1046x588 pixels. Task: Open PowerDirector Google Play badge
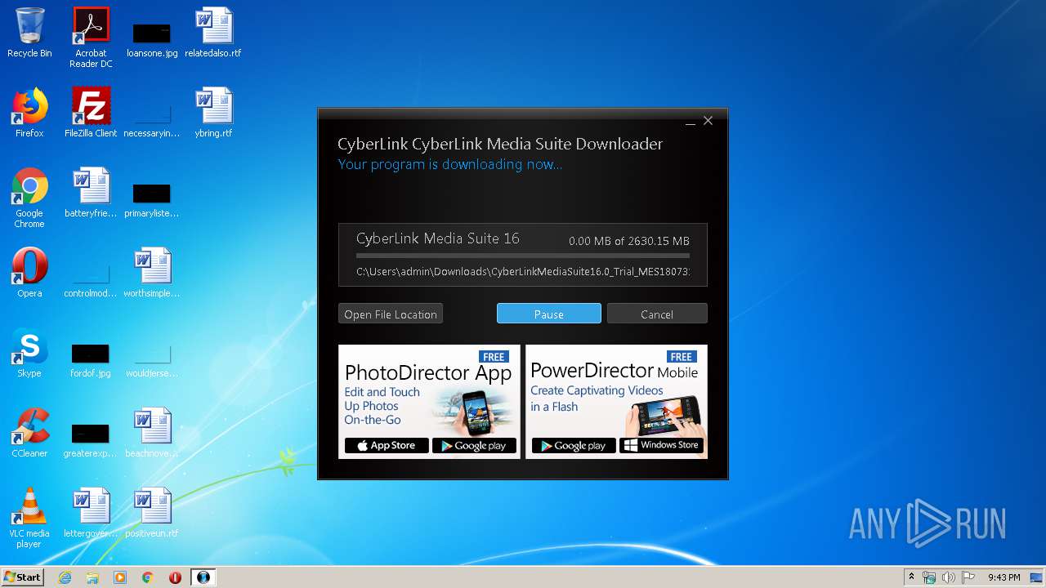click(x=574, y=446)
